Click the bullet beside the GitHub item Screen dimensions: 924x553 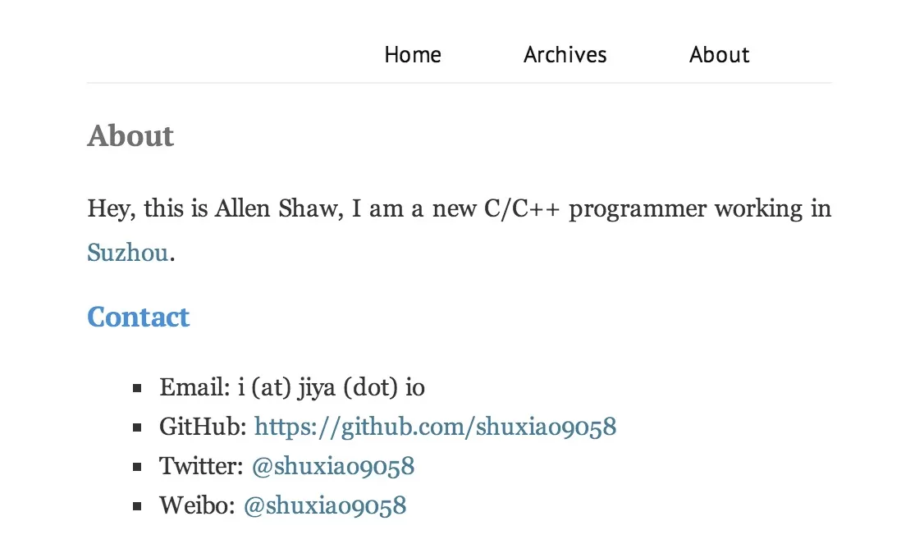[x=137, y=427]
